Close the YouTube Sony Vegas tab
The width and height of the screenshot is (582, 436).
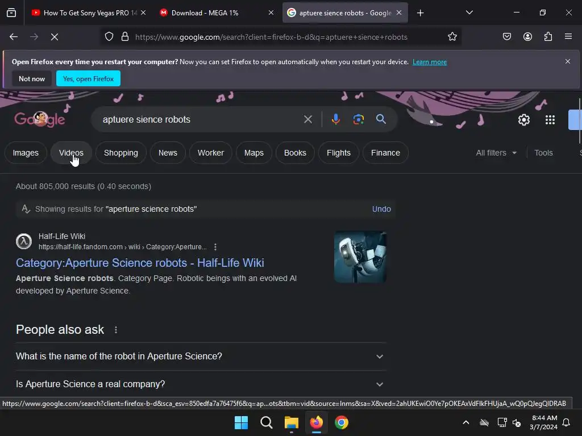143,13
